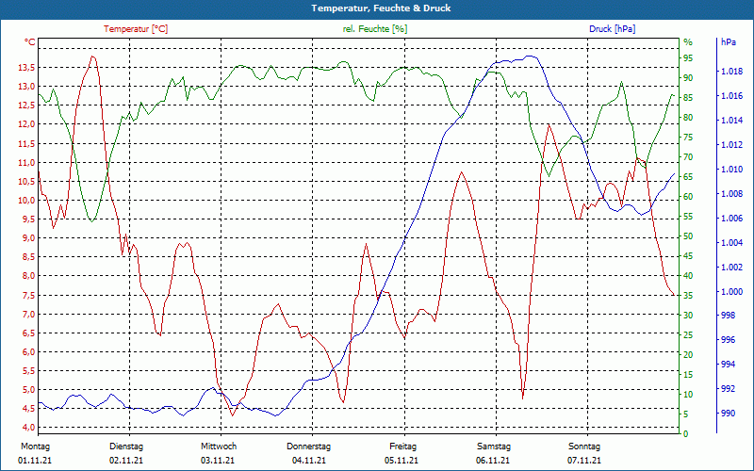Image resolution: width=754 pixels, height=471 pixels.
Task: Click the "994" pressure axis value
Action: click(729, 365)
